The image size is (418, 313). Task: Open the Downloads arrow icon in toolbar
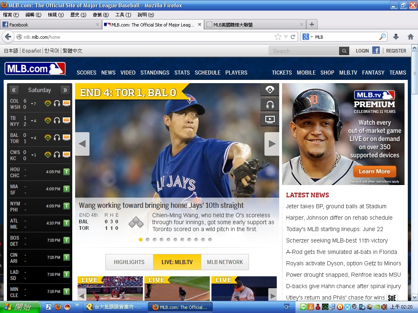396,37
